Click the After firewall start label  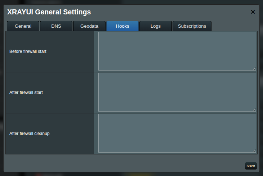pyautogui.click(x=26, y=92)
